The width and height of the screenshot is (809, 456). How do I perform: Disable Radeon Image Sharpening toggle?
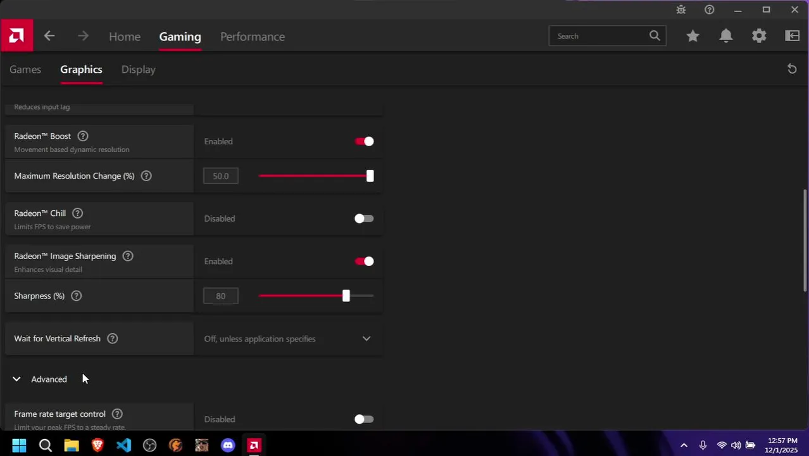coord(364,261)
